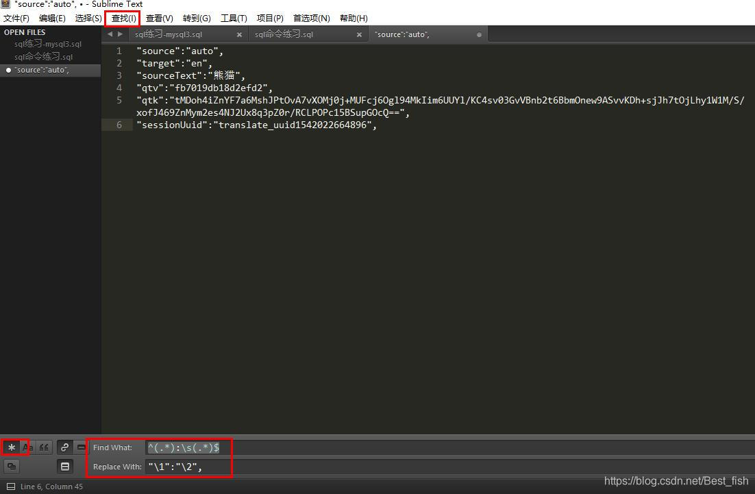Image resolution: width=755 pixels, height=494 pixels.
Task: Click Line 6, Column 45 in status bar
Action: (x=51, y=486)
